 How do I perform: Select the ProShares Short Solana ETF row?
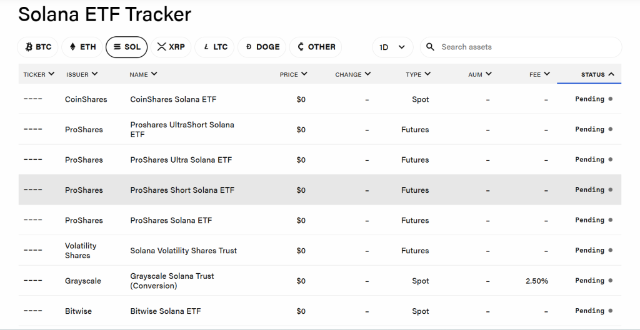coord(182,190)
